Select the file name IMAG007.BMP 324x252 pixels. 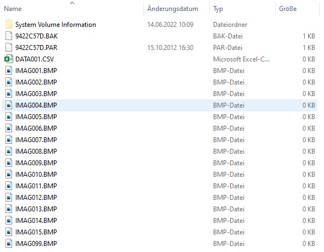pyautogui.click(x=36, y=140)
